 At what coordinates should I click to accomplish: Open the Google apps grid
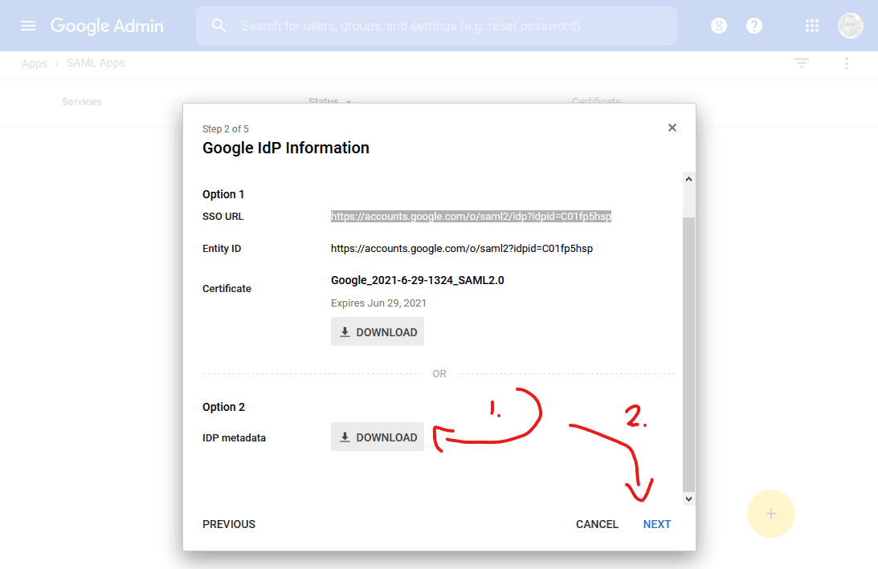(812, 26)
